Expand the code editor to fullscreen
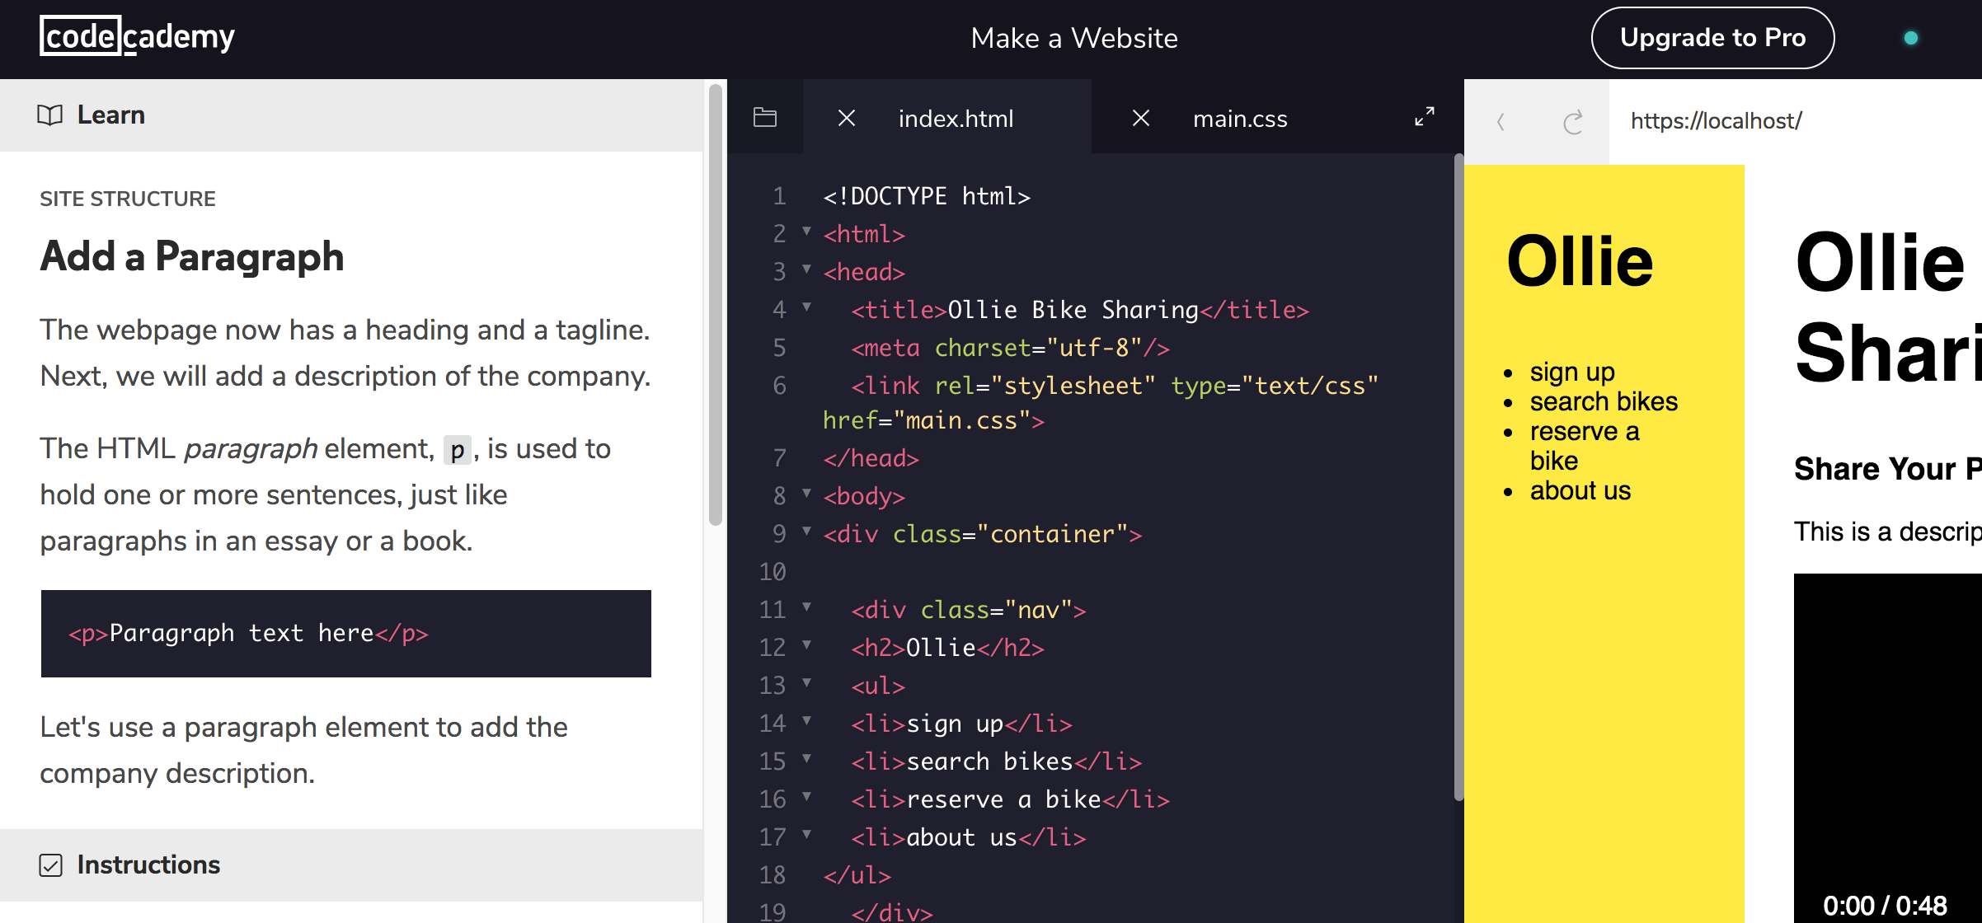This screenshot has width=1982, height=923. [1424, 117]
